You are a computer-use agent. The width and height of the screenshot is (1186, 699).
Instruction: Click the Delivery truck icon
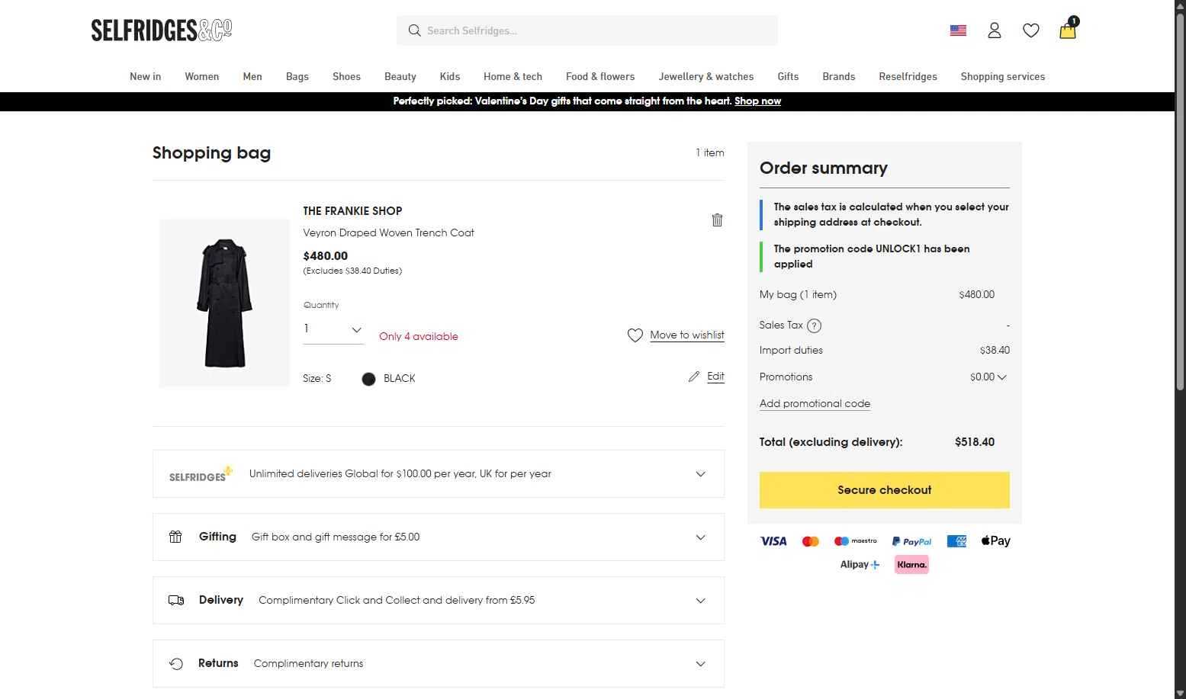[176, 600]
